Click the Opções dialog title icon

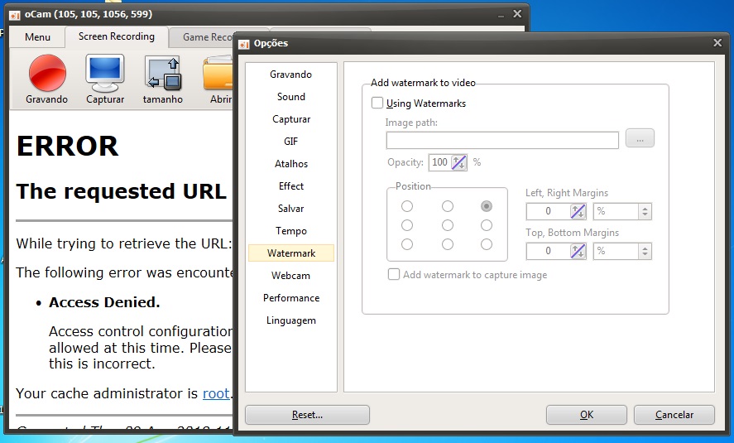(x=244, y=44)
